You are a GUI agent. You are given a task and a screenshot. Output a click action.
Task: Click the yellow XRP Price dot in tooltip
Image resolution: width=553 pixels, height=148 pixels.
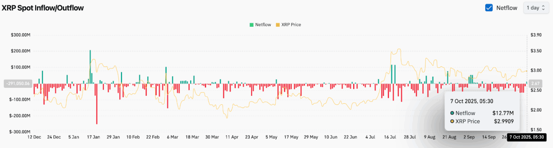click(x=452, y=121)
